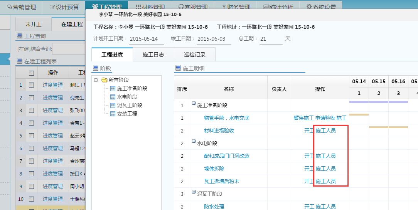Collapse the 水电阶段 group in table
This screenshot has width=418, height=210.
(x=194, y=142)
